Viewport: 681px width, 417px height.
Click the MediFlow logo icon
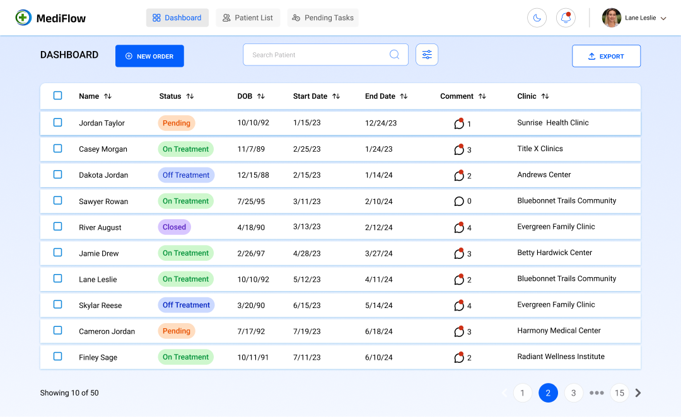click(23, 18)
